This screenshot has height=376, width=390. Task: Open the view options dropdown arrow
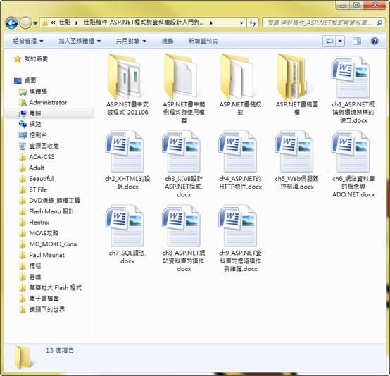(x=340, y=41)
